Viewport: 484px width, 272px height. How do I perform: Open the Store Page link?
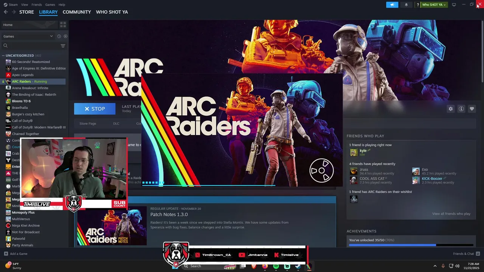pyautogui.click(x=88, y=124)
